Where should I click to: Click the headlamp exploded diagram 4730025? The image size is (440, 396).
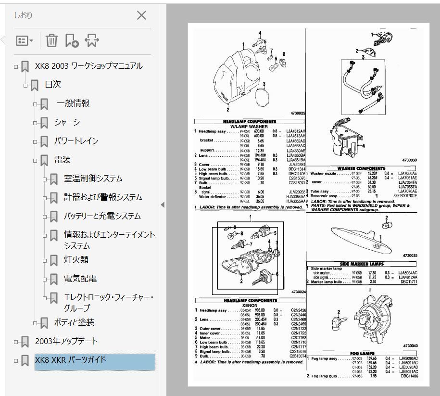(250, 71)
